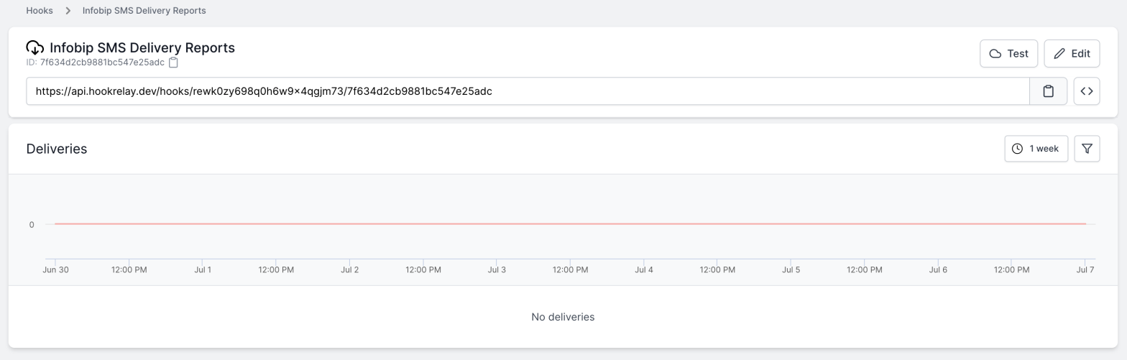Click the Infobip SMS Delivery Reports breadcrumb
Viewport: 1127px width, 360px height.
144,11
